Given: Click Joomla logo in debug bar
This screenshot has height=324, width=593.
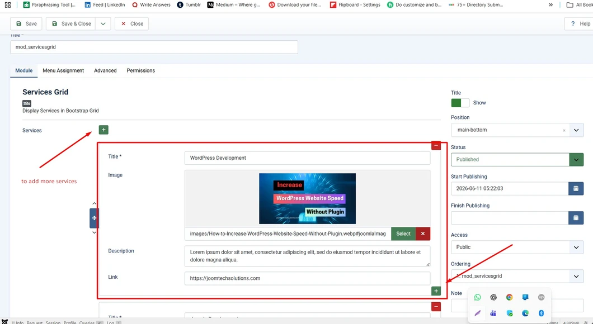Looking at the screenshot, I should [4, 322].
